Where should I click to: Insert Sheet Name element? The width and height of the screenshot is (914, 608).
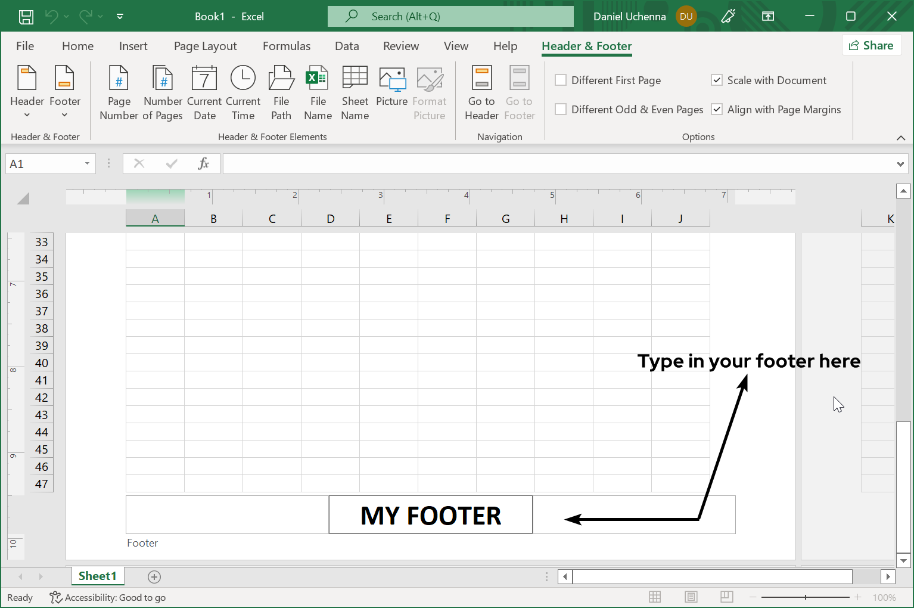point(355,92)
